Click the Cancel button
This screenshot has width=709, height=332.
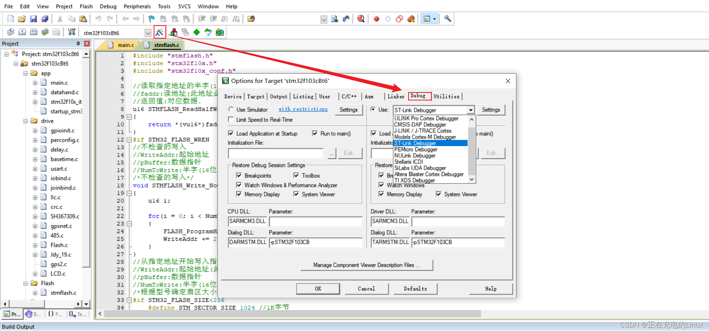pyautogui.click(x=367, y=288)
